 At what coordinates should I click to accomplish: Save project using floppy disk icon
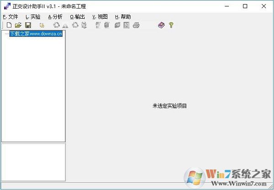[x=28, y=25]
